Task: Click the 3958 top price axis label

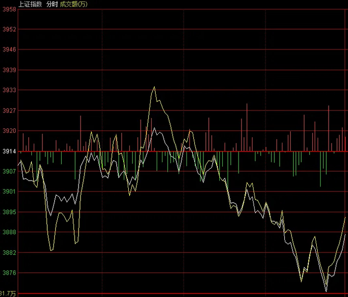Action: pos(9,9)
